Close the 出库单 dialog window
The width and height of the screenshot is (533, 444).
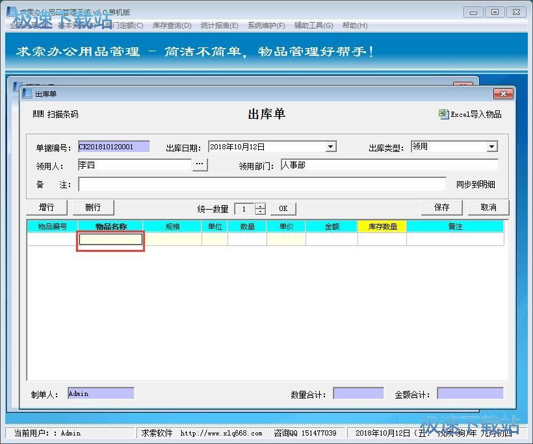pos(503,94)
